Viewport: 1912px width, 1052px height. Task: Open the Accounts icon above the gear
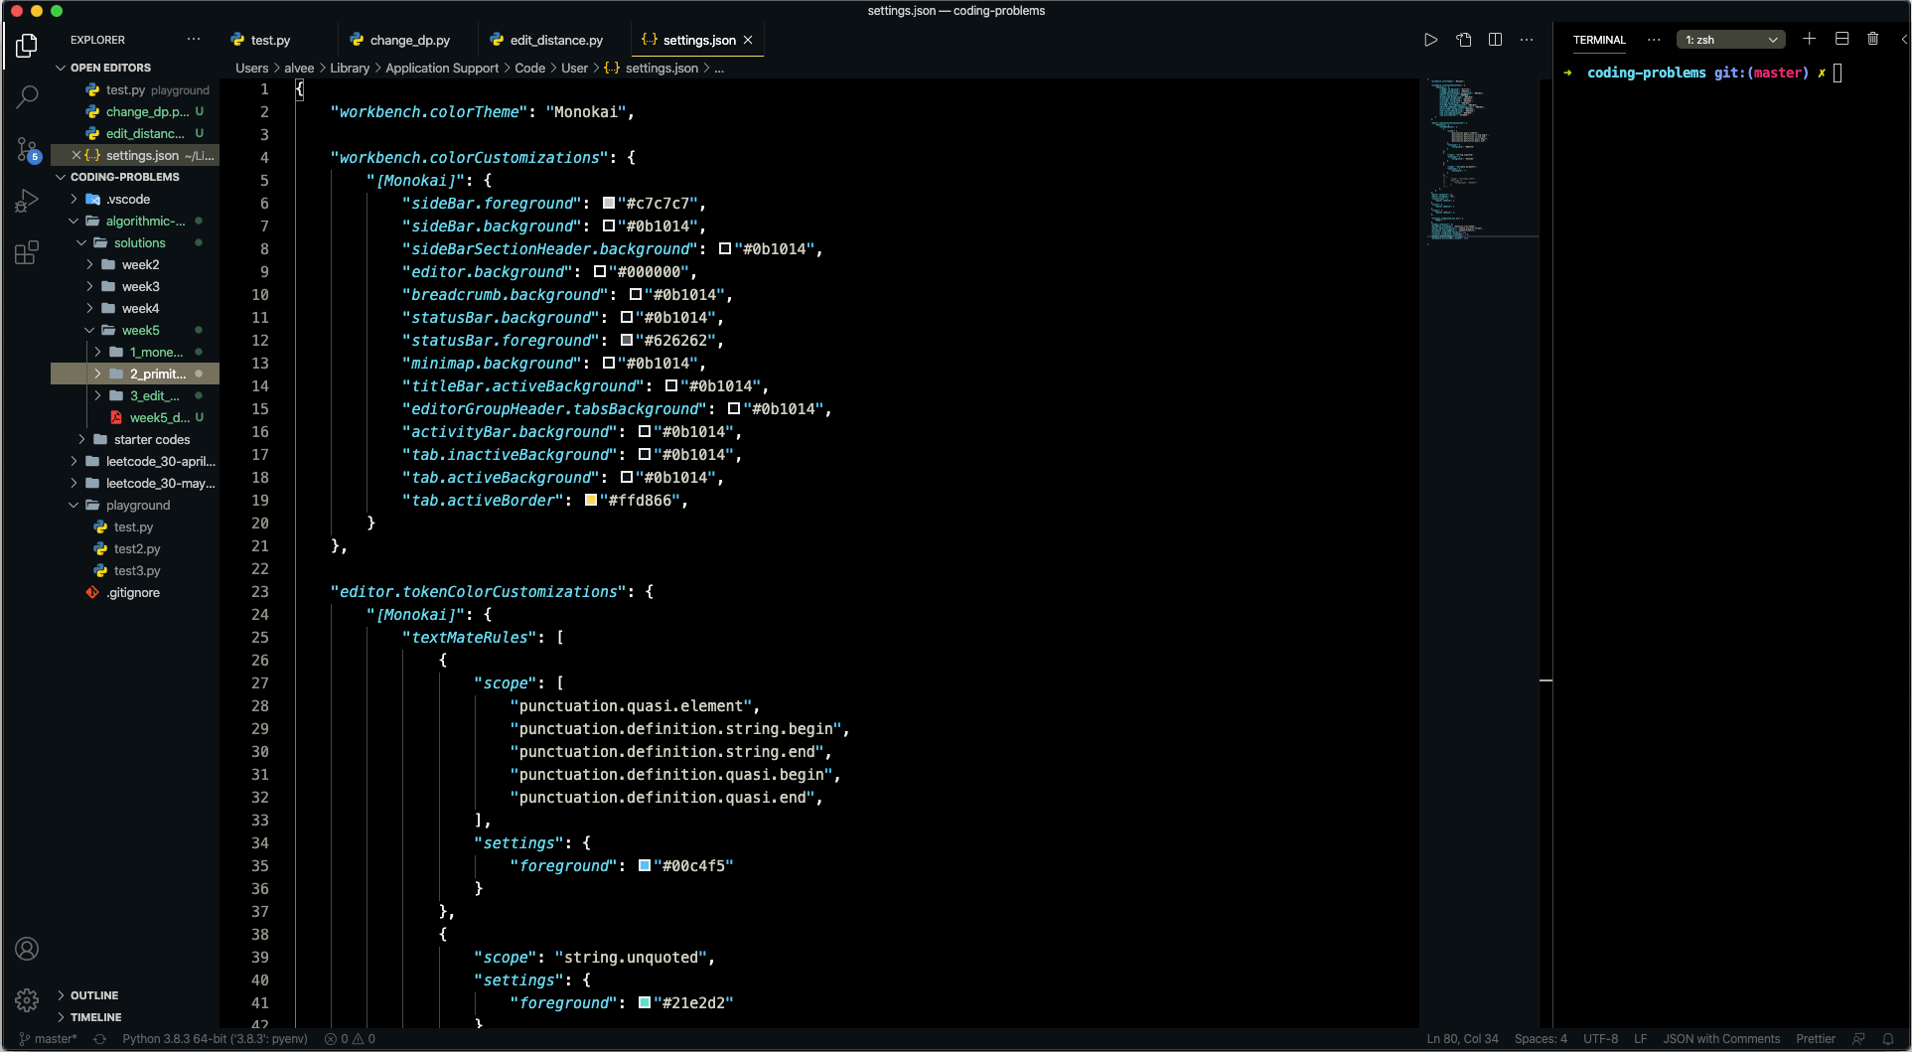click(x=27, y=949)
